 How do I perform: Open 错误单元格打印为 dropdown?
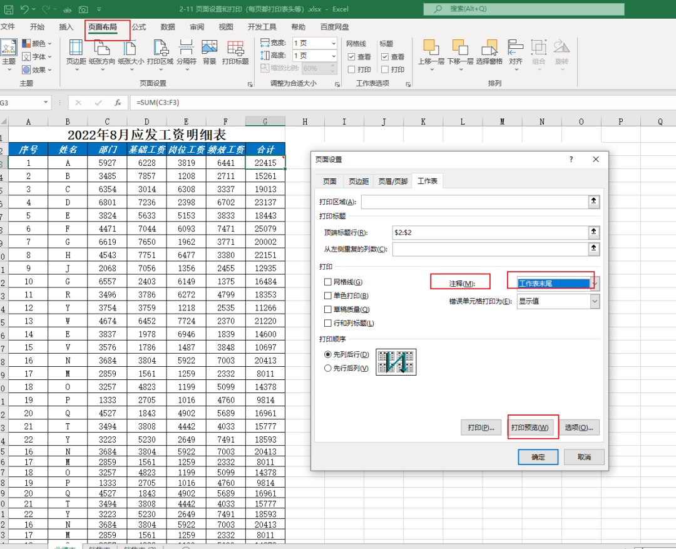pos(595,301)
